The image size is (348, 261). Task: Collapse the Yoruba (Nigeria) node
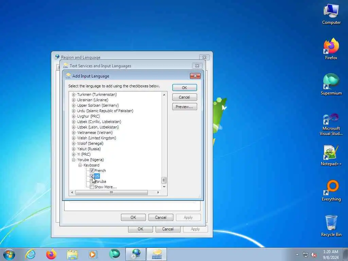tap(74, 160)
